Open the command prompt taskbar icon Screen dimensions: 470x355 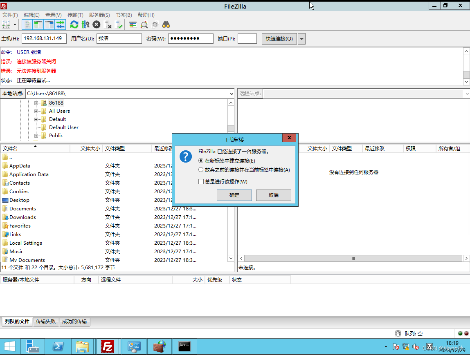coord(184,347)
